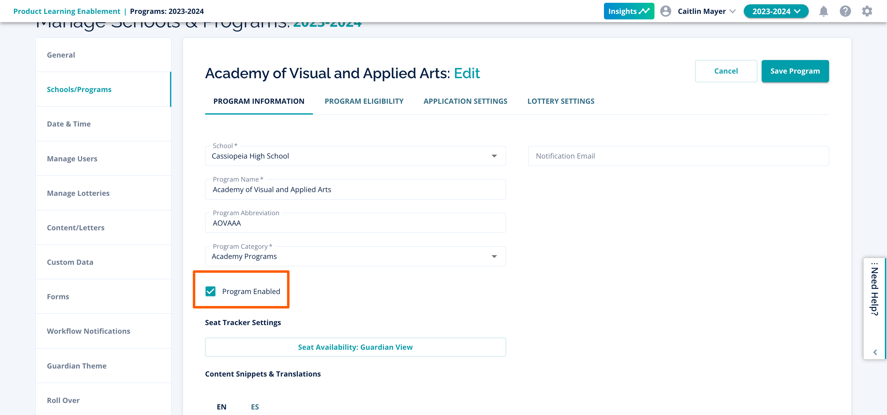Open the Application Settings tab

click(465, 101)
